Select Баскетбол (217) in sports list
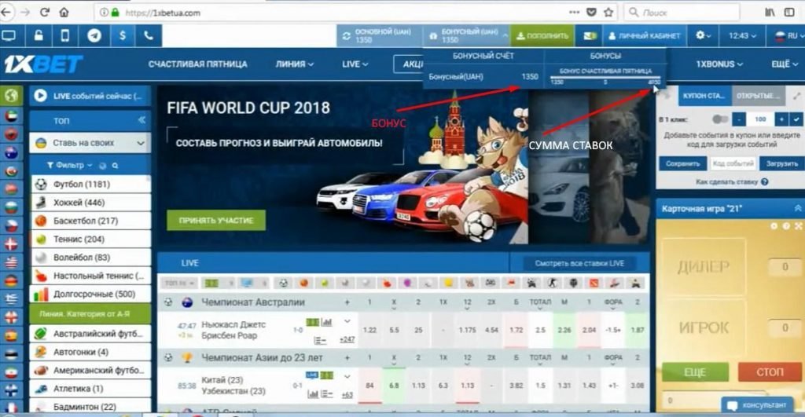The image size is (805, 417). point(90,221)
